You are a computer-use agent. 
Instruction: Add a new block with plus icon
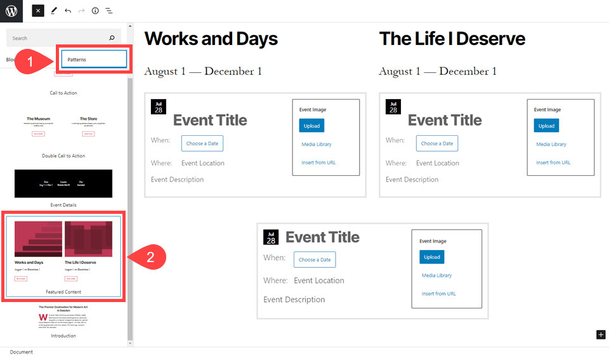[x=601, y=334]
